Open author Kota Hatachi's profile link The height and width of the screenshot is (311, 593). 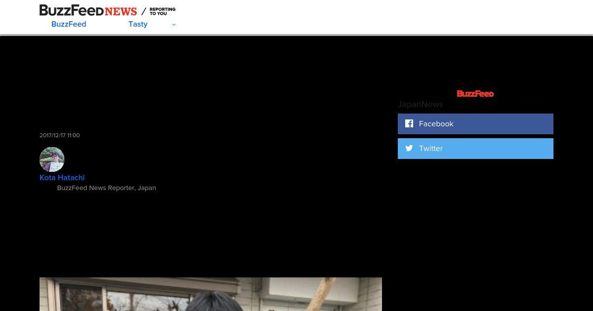pyautogui.click(x=62, y=178)
